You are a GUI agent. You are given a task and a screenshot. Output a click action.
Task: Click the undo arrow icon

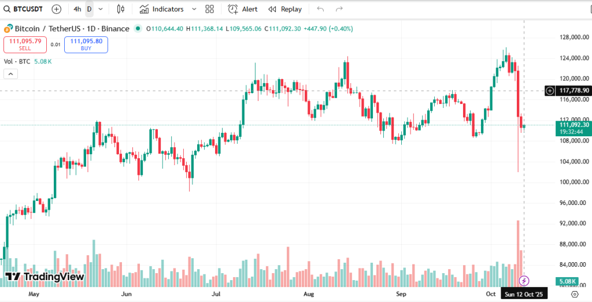[x=321, y=9]
